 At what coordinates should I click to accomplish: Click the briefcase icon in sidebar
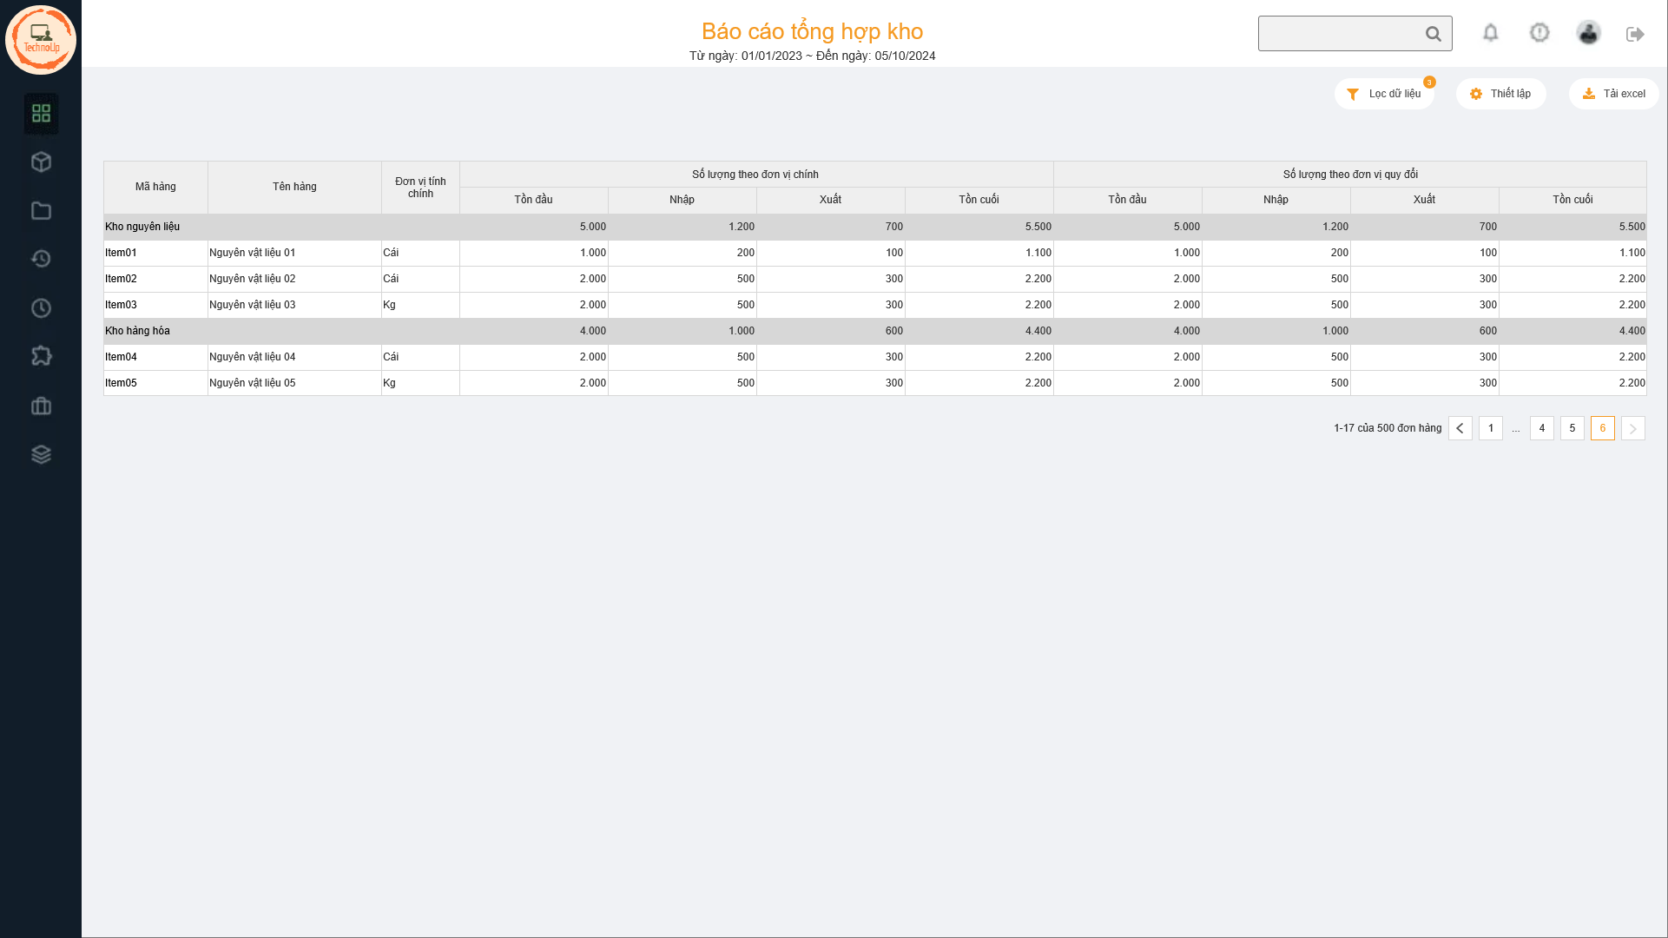click(x=41, y=406)
